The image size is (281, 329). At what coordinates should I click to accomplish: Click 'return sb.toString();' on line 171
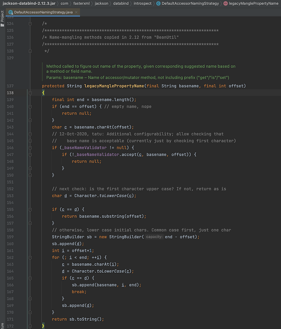pos(78,319)
